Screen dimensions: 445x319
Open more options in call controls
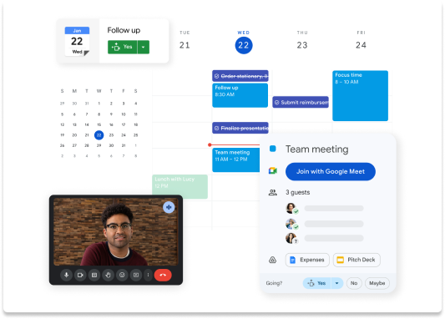tap(148, 275)
